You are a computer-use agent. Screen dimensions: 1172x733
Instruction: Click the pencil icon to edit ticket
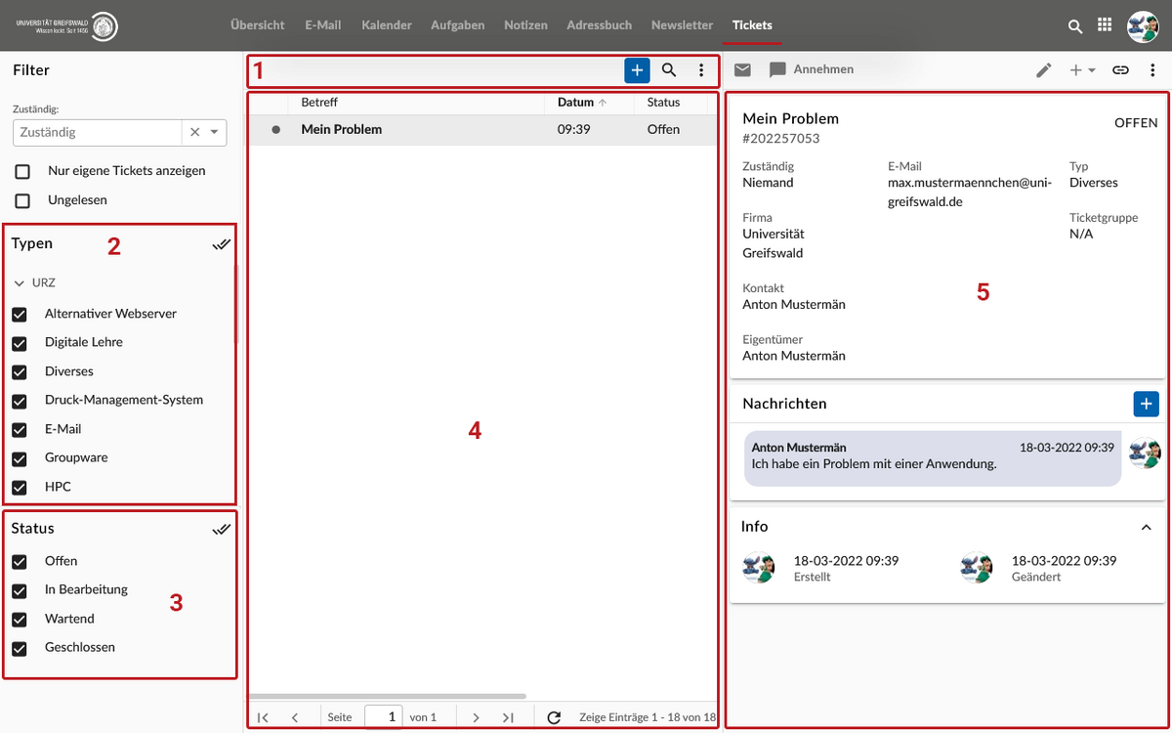point(1044,70)
